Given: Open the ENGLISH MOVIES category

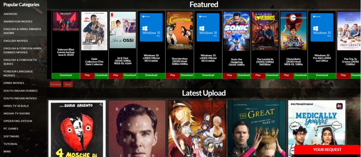Looking at the screenshot, I should [x=16, y=41].
